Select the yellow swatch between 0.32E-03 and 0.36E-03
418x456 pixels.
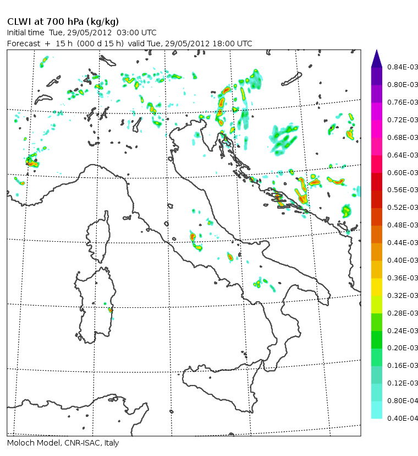tap(377, 287)
